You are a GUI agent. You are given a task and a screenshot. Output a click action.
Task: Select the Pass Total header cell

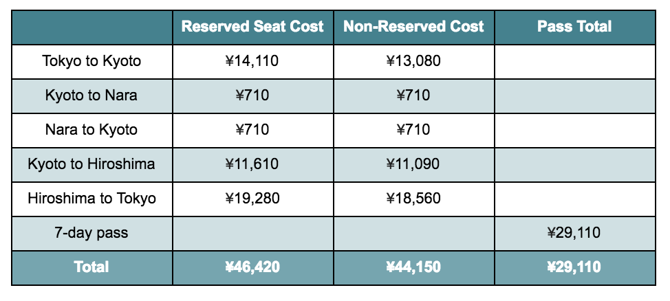click(x=575, y=27)
